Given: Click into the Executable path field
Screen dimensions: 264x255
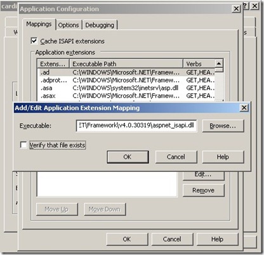Looking at the screenshot, I should (136, 126).
